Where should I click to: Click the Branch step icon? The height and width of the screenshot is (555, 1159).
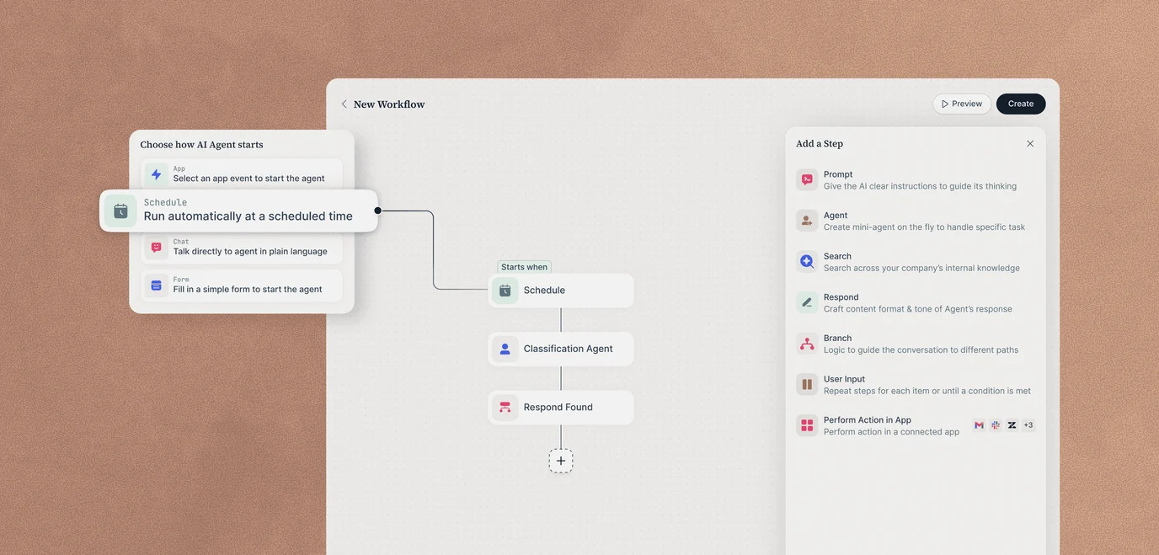coord(807,344)
